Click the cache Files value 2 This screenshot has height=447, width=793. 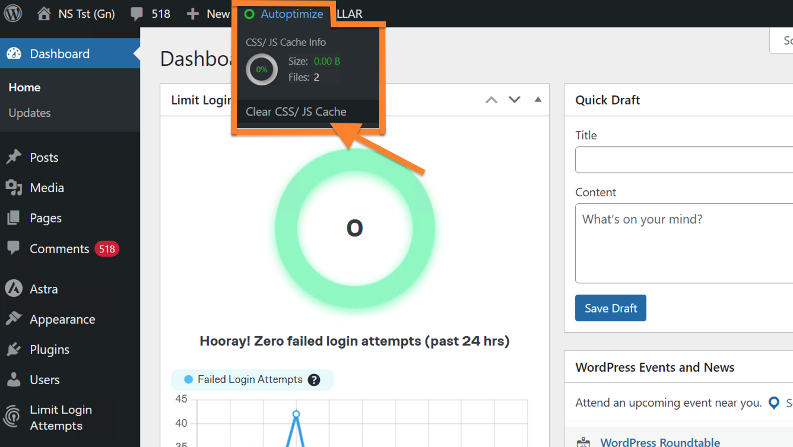point(316,77)
